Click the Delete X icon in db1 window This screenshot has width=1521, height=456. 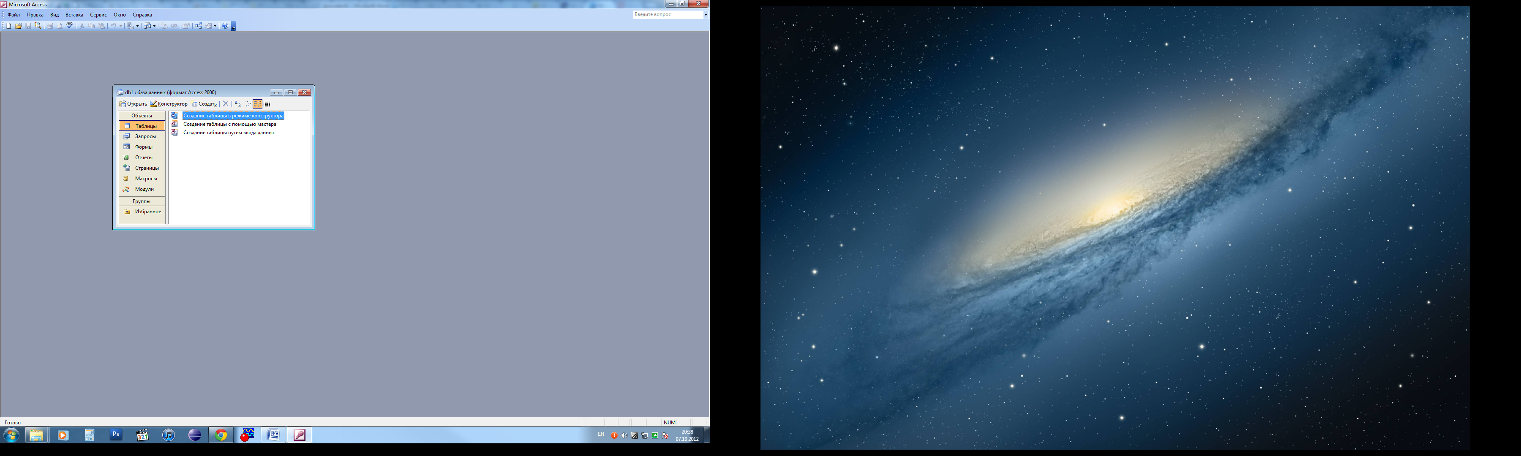click(x=226, y=104)
